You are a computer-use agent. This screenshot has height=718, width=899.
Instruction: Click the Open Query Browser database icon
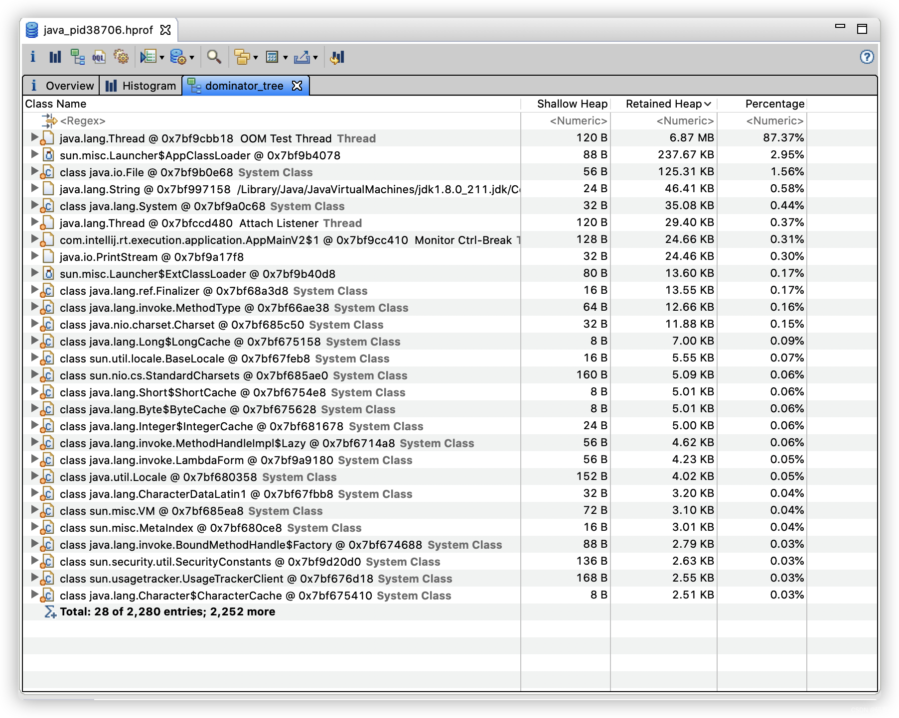[x=178, y=57]
